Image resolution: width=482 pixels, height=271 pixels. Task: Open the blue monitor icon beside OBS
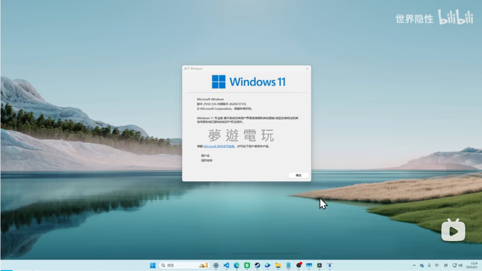click(x=309, y=265)
